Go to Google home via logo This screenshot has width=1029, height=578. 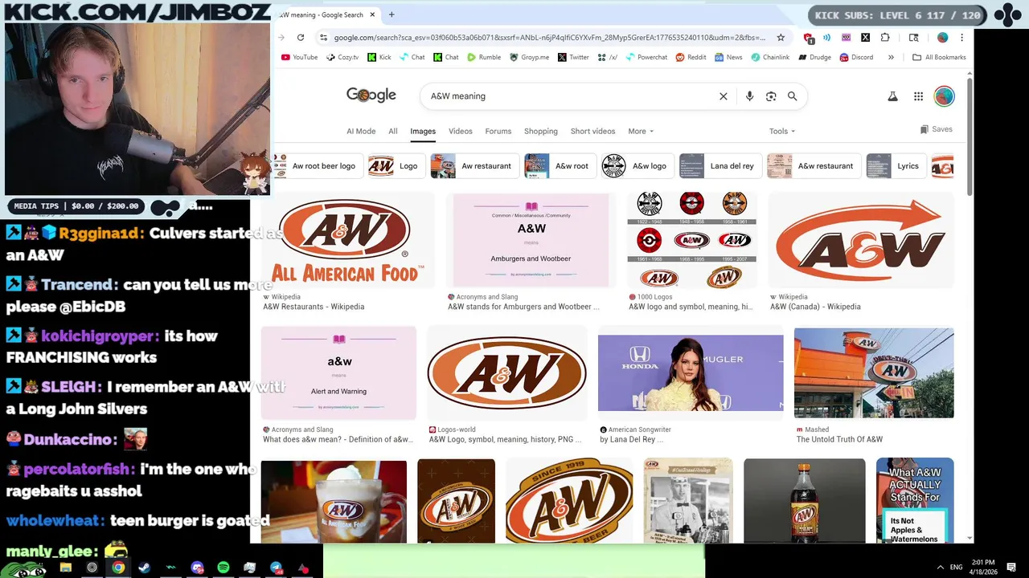tap(371, 95)
